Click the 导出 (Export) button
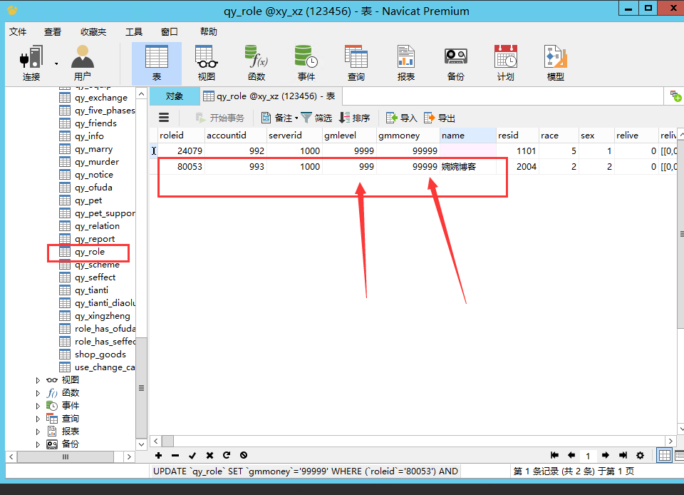This screenshot has width=684, height=495. (440, 118)
